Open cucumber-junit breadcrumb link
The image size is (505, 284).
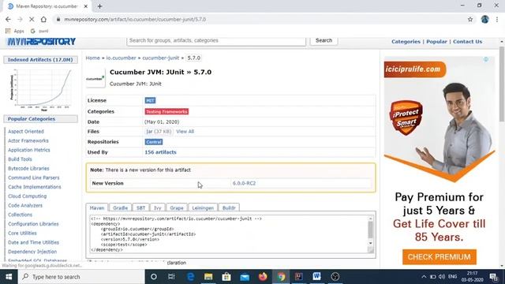pos(161,58)
